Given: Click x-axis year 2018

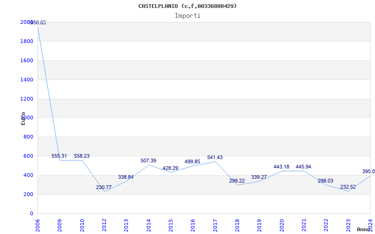Looking at the screenshot, I should (237, 226).
